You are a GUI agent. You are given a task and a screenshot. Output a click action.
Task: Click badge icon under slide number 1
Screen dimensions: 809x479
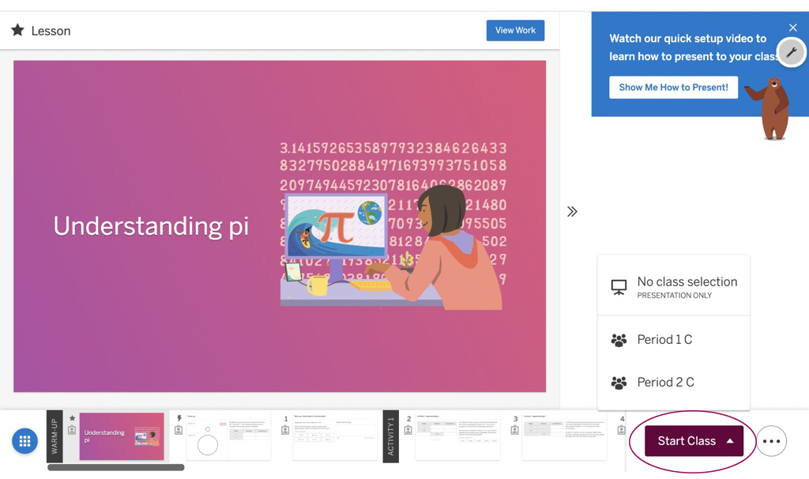[285, 430]
